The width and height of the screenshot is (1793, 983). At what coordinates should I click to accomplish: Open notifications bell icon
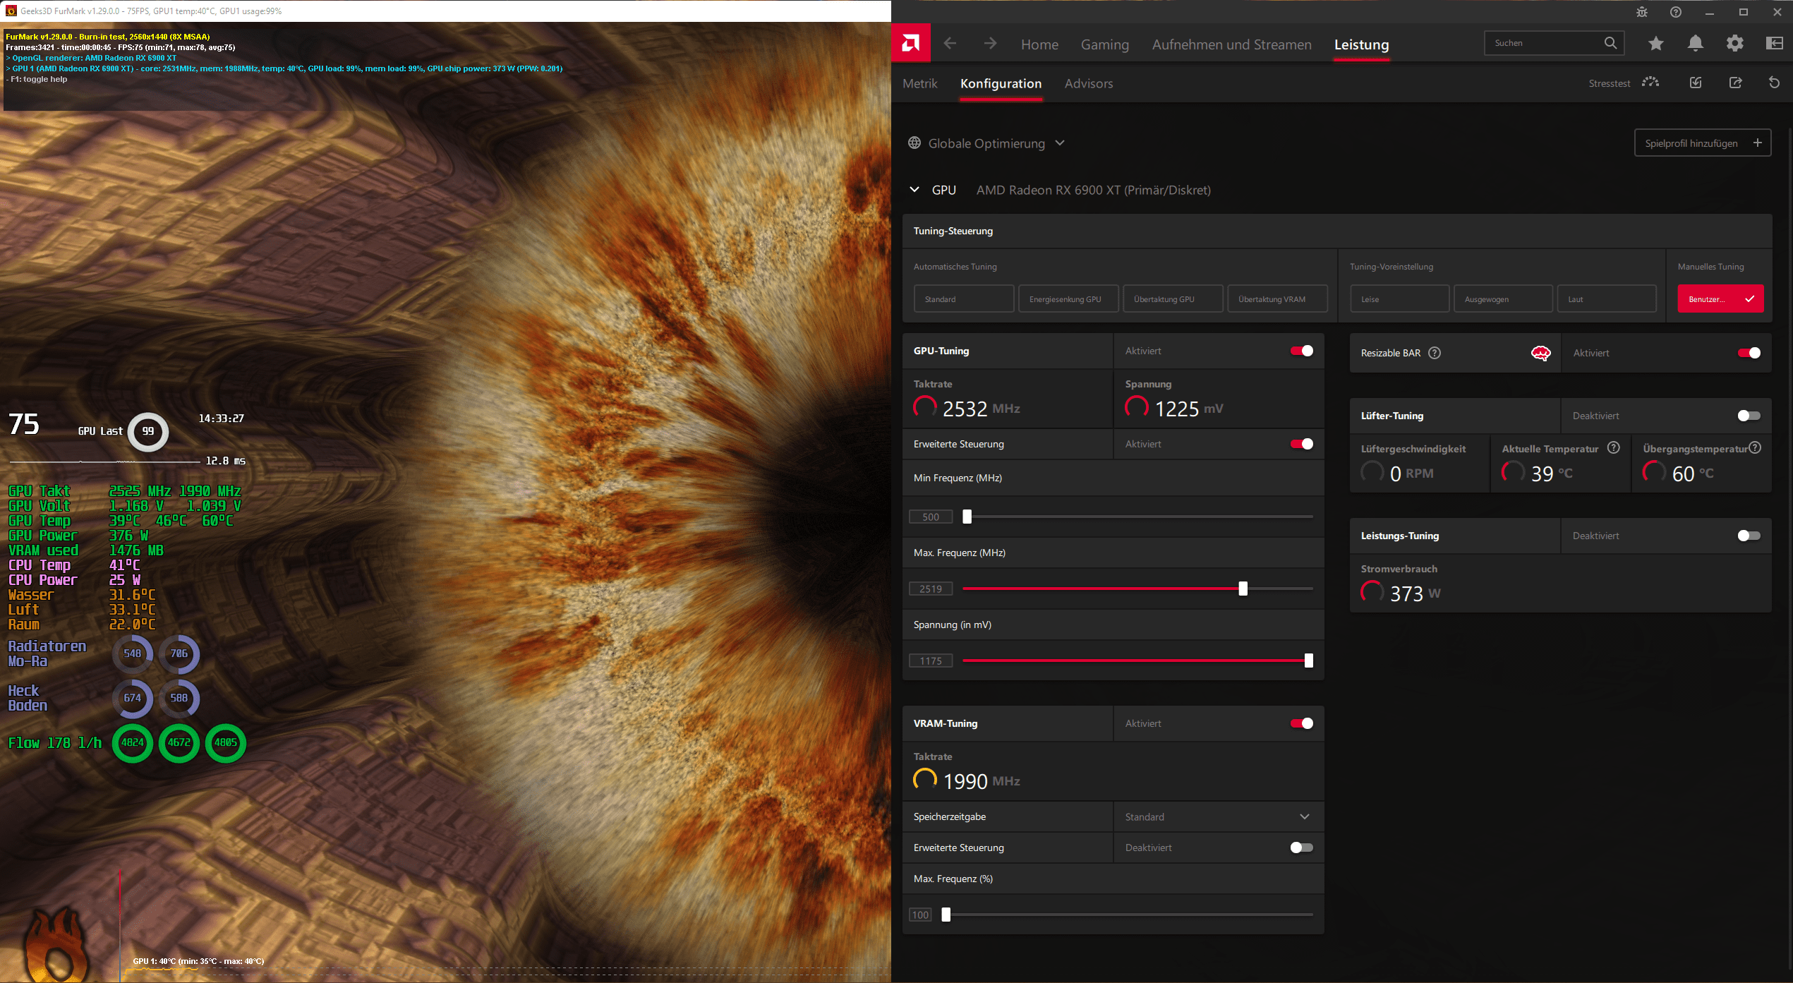1695,44
